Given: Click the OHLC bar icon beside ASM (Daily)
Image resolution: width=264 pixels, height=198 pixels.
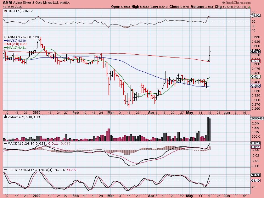Looking at the screenshot, I should 5,37.
